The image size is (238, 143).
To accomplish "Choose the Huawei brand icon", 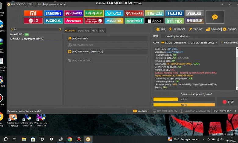I will coord(74,13).
